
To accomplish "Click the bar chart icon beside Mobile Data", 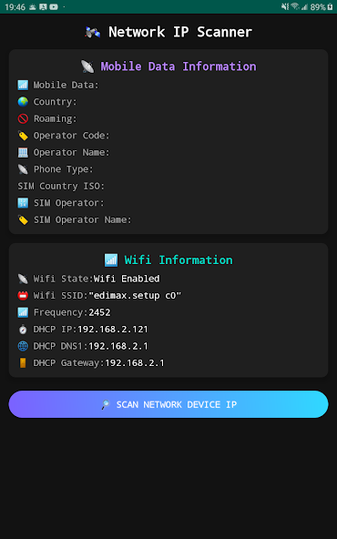I will tap(23, 85).
